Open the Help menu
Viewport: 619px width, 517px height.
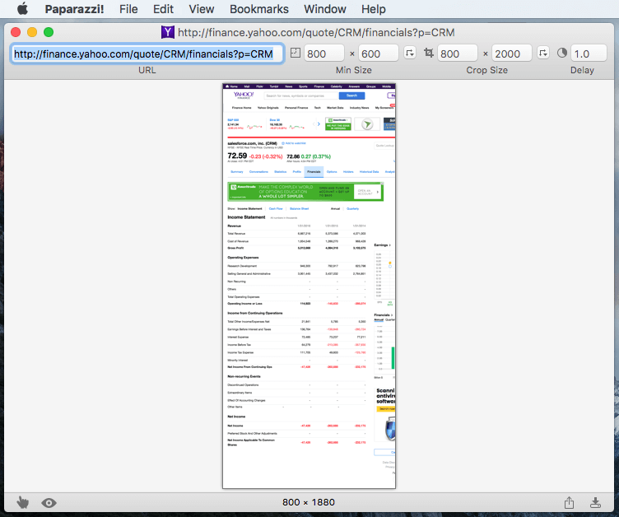tap(373, 9)
